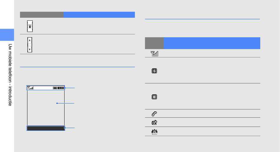Click the call diverting arrow icon
Image resolution: width=280 pixels, height=152 pixels.
(154, 122)
